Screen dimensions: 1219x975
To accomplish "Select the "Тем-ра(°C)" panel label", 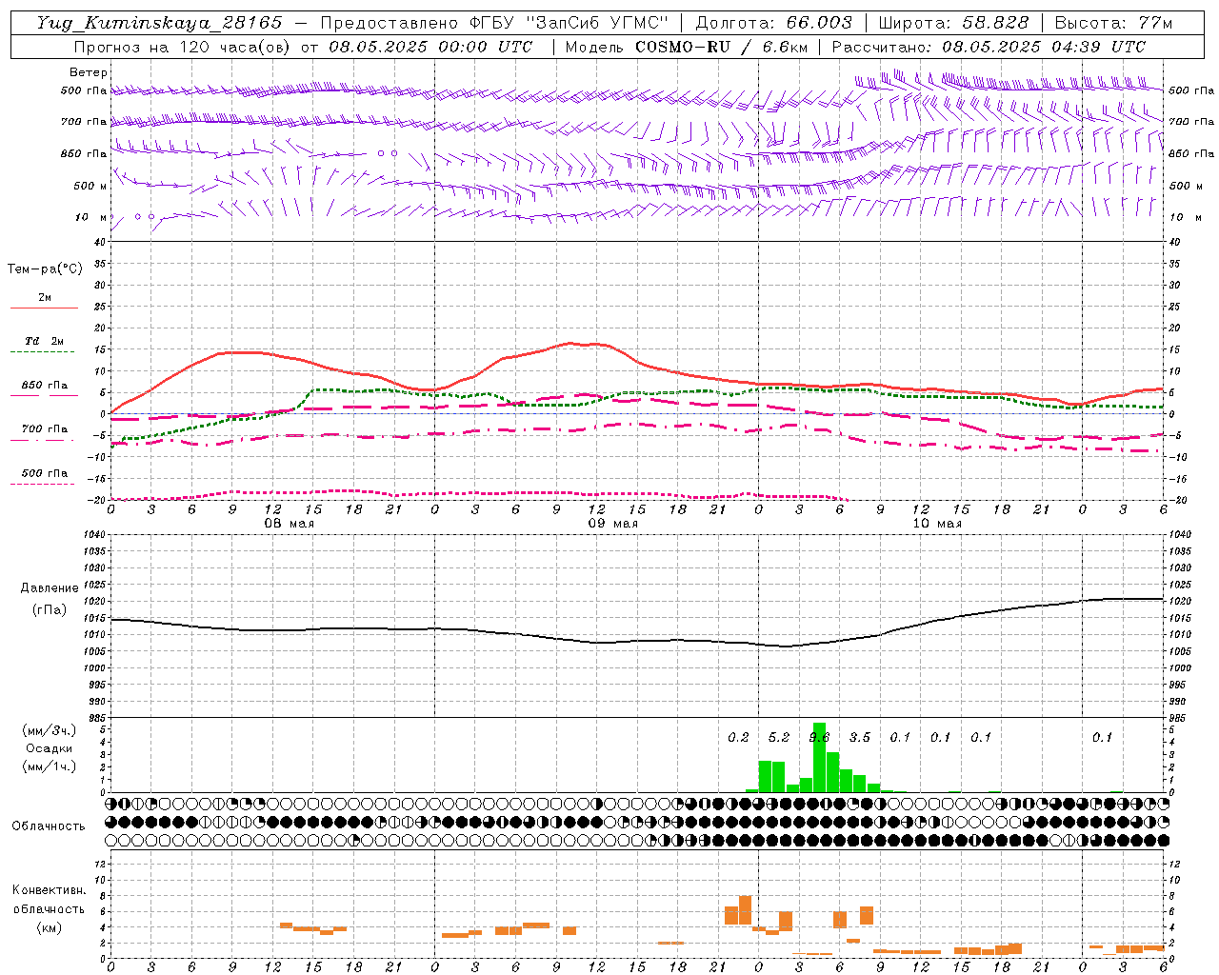I will pyautogui.click(x=45, y=269).
